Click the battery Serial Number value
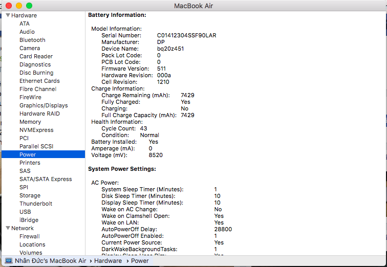 click(186, 35)
